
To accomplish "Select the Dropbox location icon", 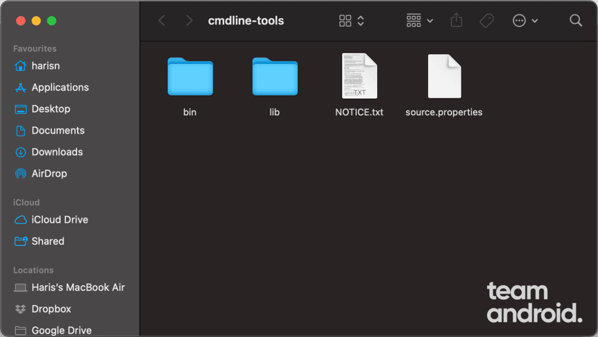I will click(x=21, y=309).
